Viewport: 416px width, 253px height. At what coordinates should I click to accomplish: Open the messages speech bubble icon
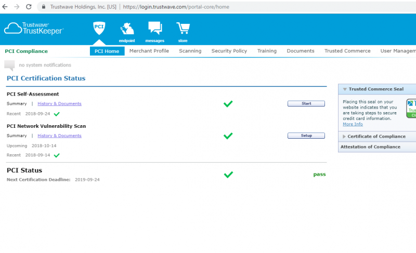(x=154, y=29)
